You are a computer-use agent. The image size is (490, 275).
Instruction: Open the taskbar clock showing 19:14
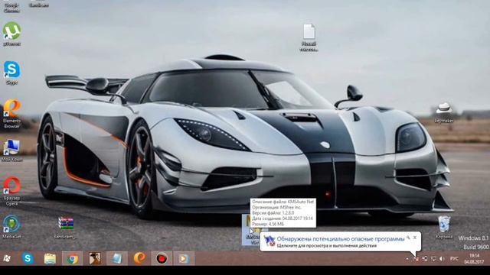474,259
